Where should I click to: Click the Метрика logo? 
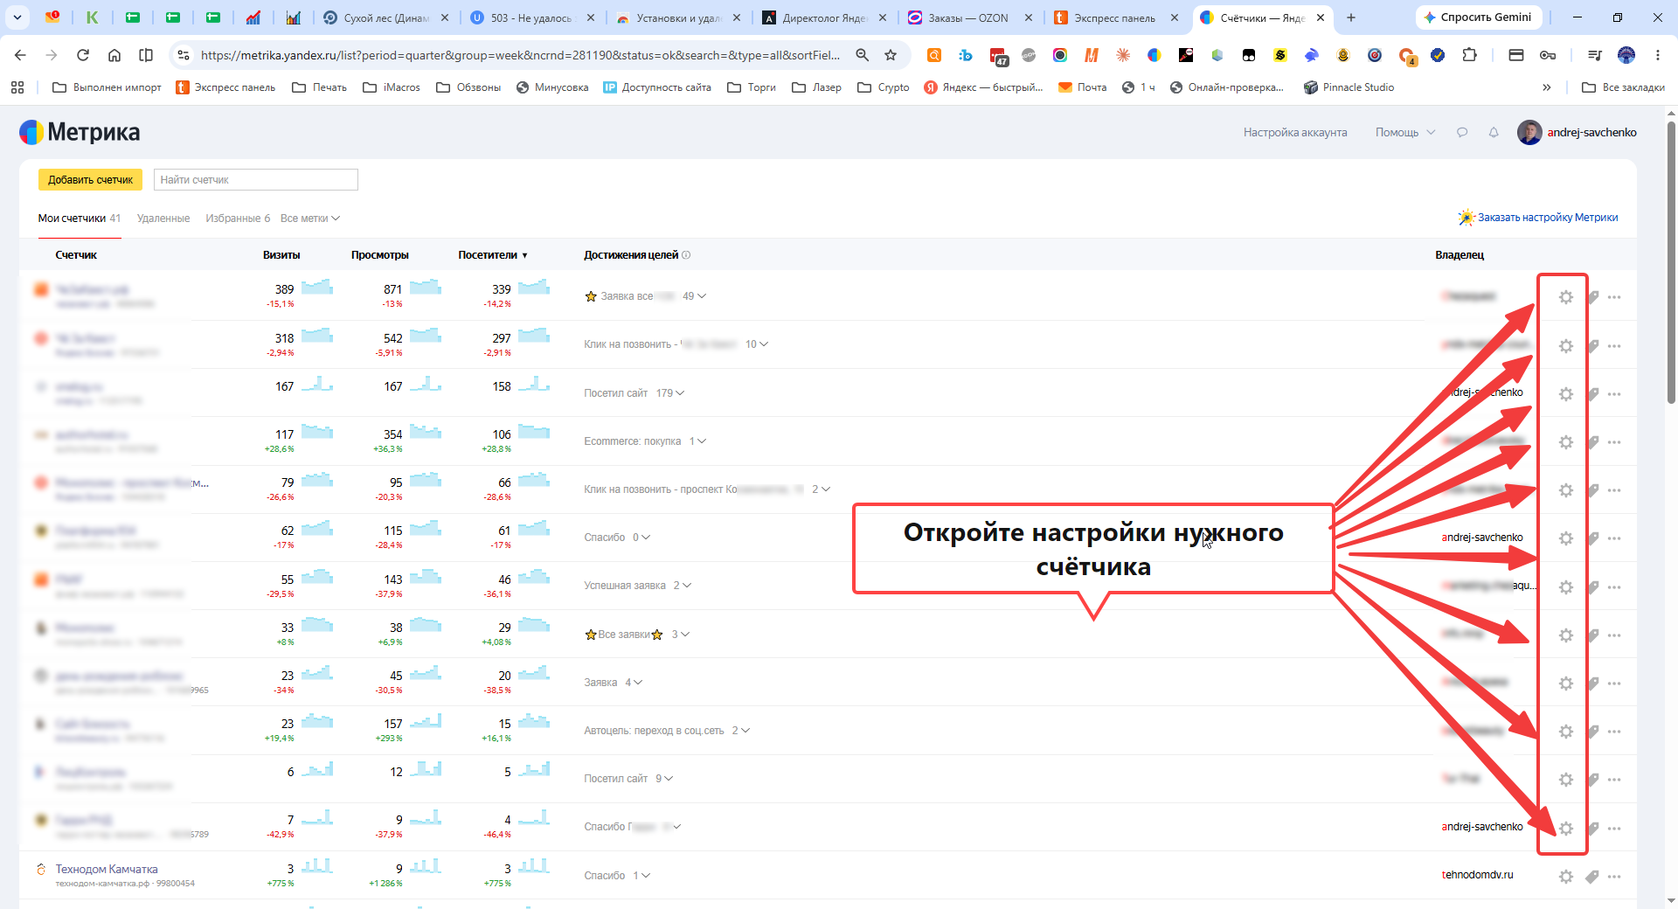[x=80, y=132]
